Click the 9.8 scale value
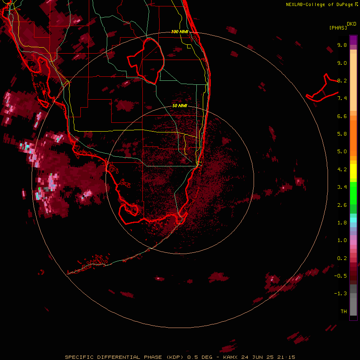This screenshot has height=360, width=360. (x=342, y=45)
